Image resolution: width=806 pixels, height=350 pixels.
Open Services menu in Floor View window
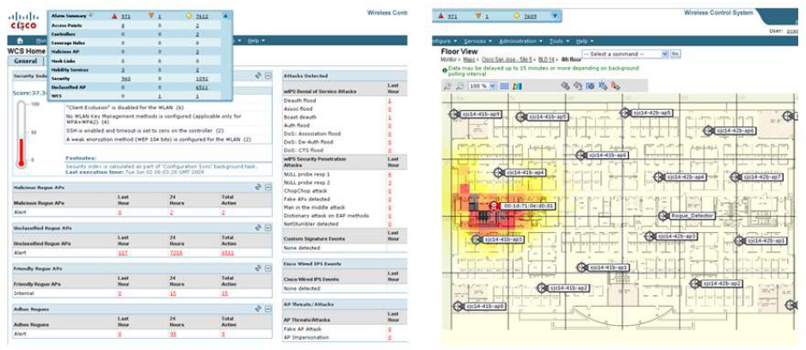(x=477, y=41)
